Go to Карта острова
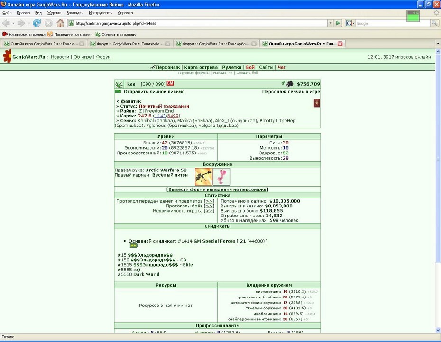441x342 pixels. (x=201, y=67)
